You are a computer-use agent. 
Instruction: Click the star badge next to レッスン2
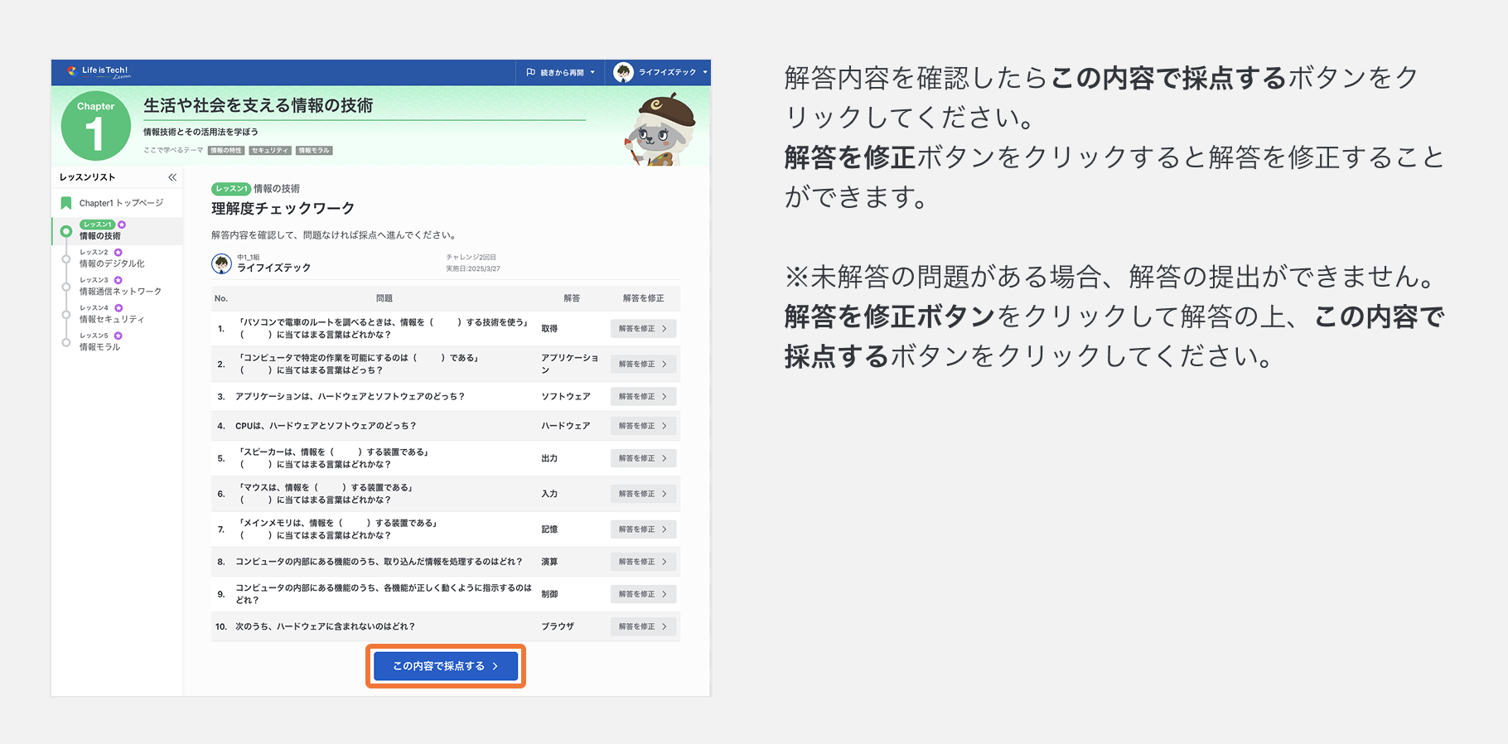pyautogui.click(x=118, y=252)
